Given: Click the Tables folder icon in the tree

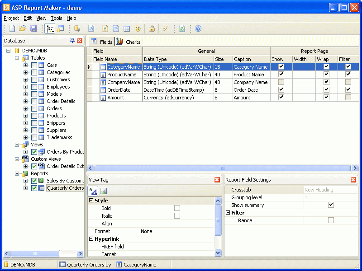Looking at the screenshot, I should click(25, 58).
